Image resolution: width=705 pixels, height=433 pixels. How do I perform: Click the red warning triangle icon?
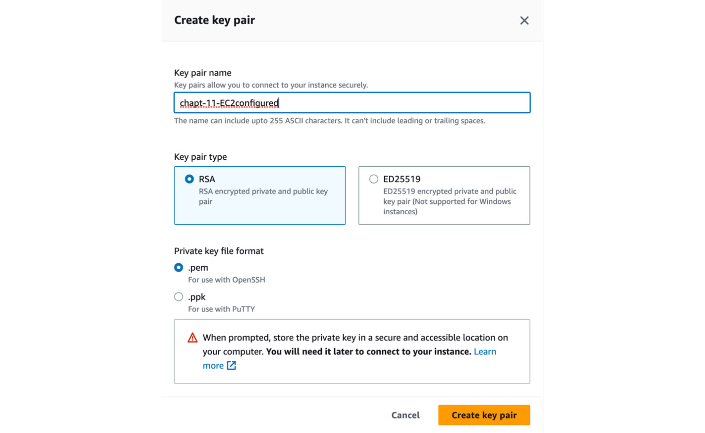click(192, 338)
